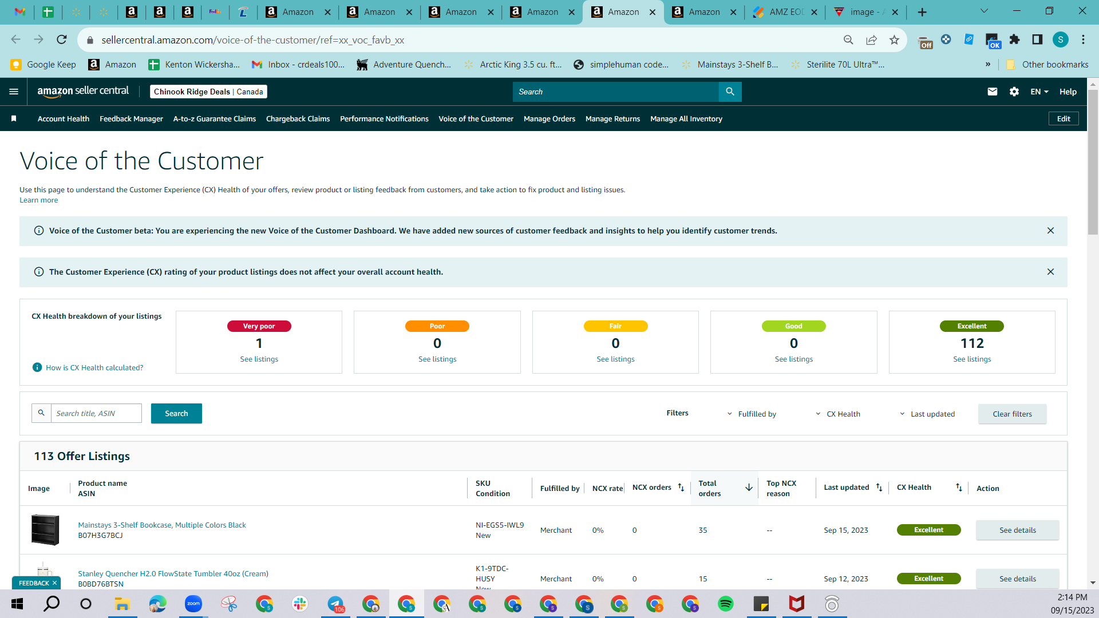Image resolution: width=1099 pixels, height=618 pixels.
Task: Open Zoom from the taskbar
Action: pyautogui.click(x=193, y=604)
